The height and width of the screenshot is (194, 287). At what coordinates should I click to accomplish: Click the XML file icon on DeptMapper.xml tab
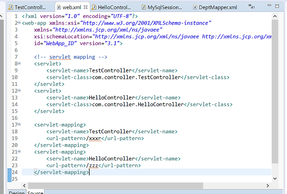tap(195, 7)
